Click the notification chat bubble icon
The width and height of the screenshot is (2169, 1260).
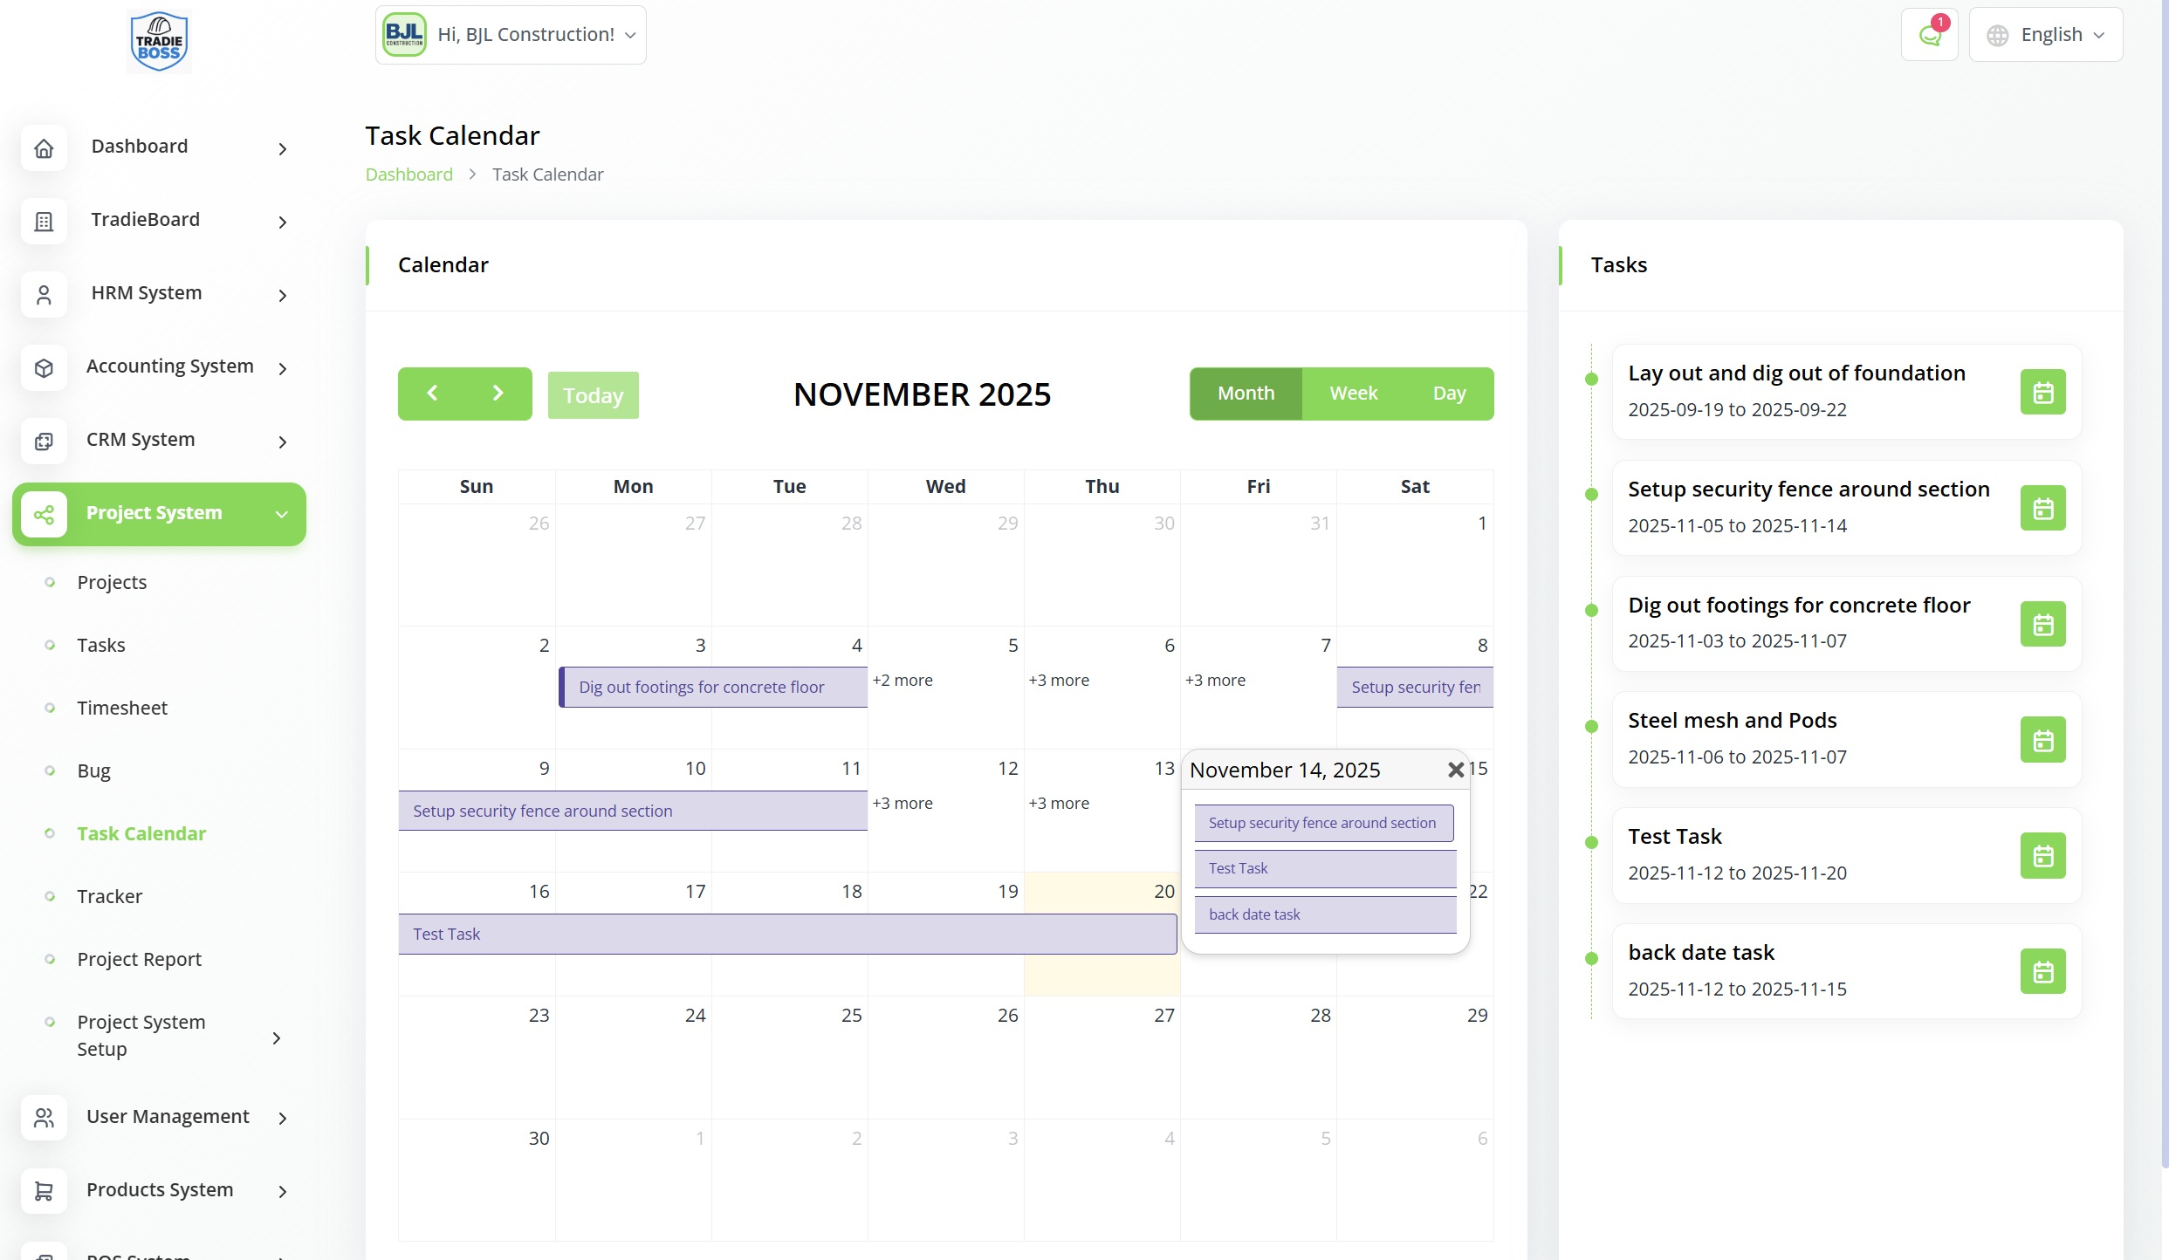coord(1929,36)
